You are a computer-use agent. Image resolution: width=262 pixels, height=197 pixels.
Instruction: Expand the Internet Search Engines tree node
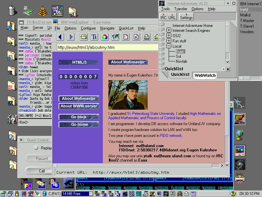point(169,30)
